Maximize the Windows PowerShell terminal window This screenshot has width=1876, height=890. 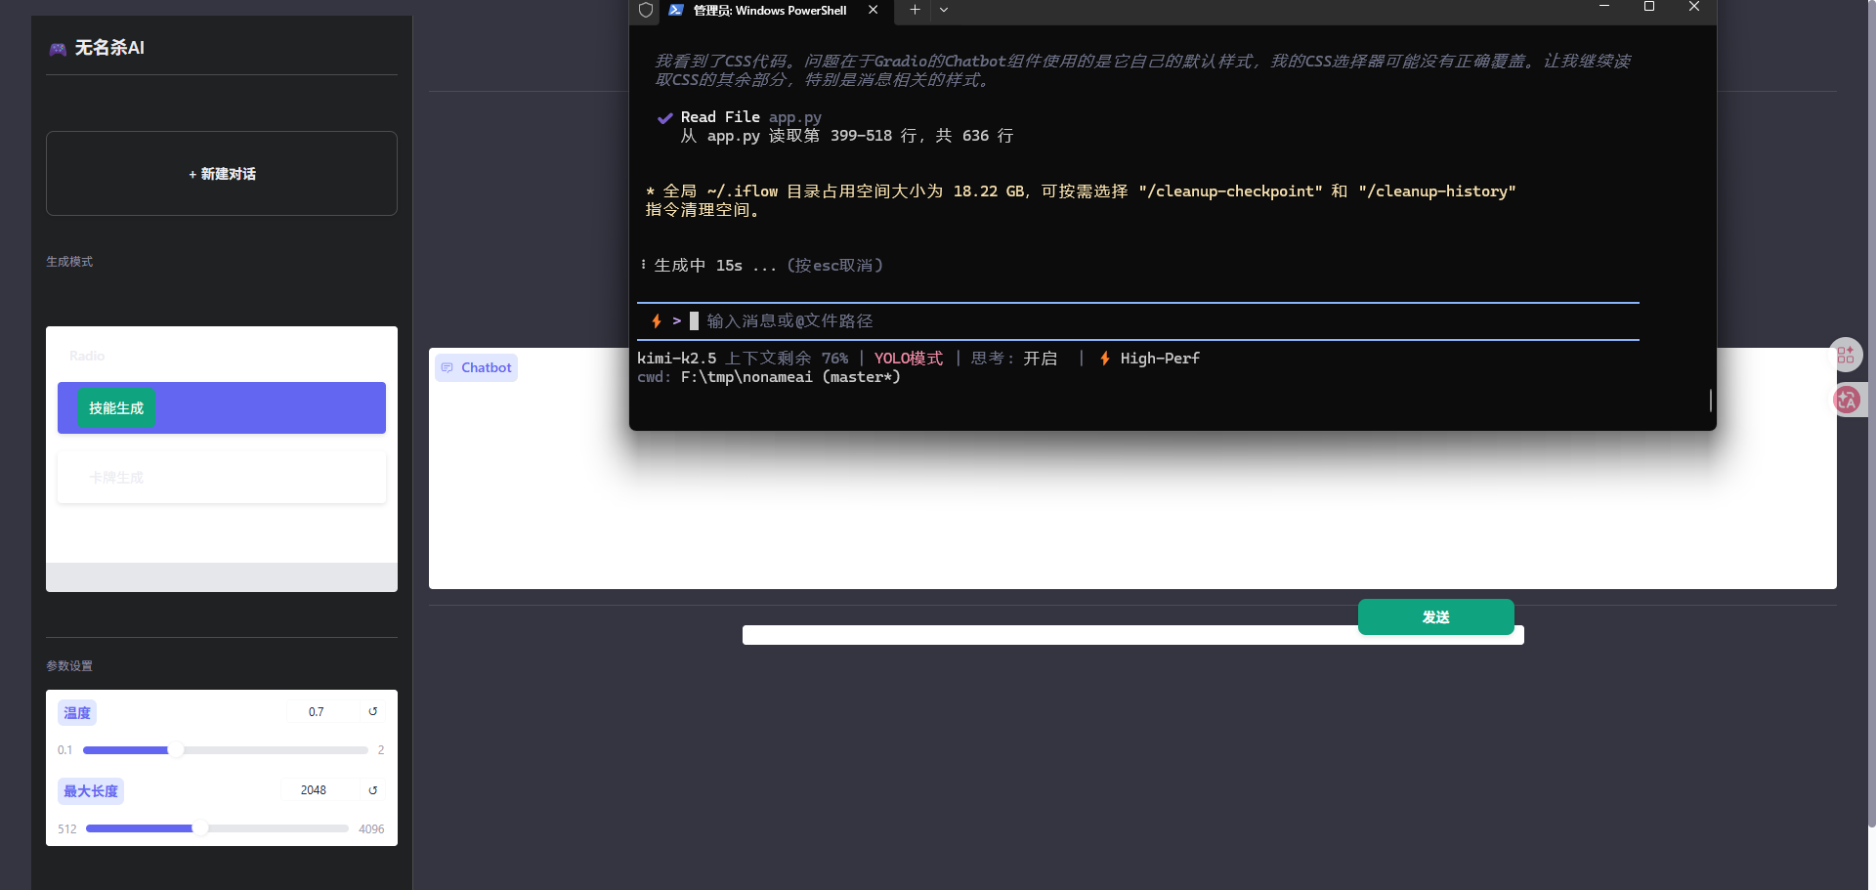[1649, 7]
